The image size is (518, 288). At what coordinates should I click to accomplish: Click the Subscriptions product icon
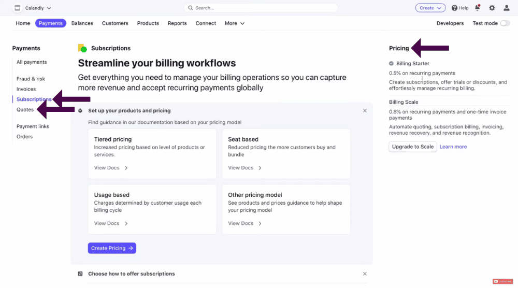82,48
